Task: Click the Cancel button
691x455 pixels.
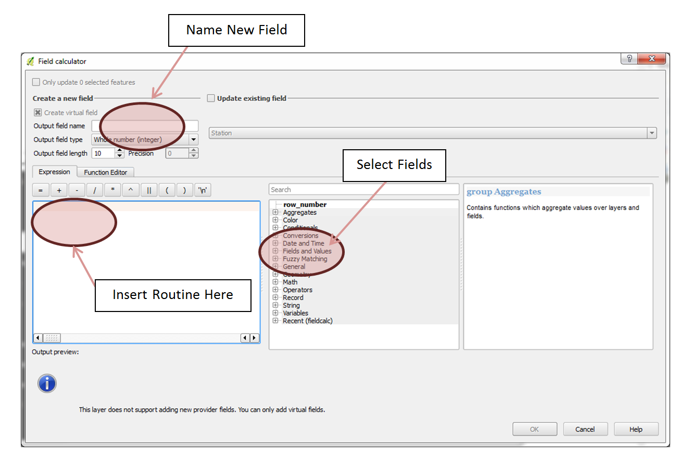Action: 585,430
